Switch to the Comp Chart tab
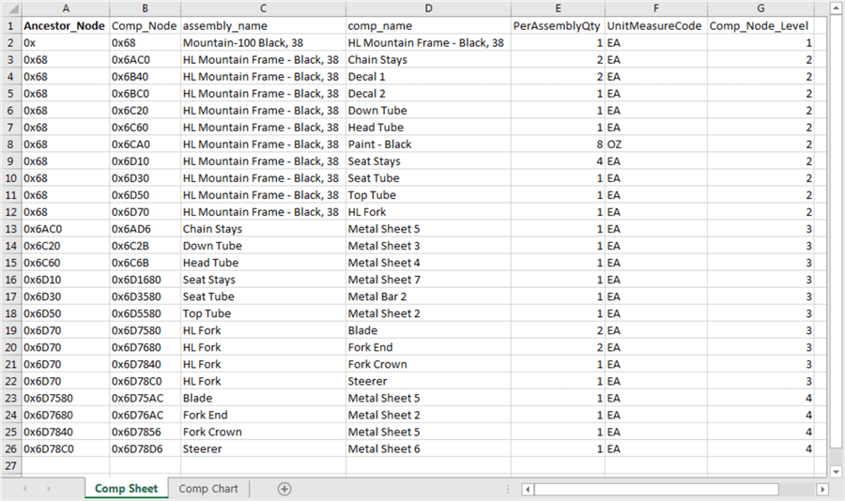This screenshot has height=501, width=845. pos(208,489)
